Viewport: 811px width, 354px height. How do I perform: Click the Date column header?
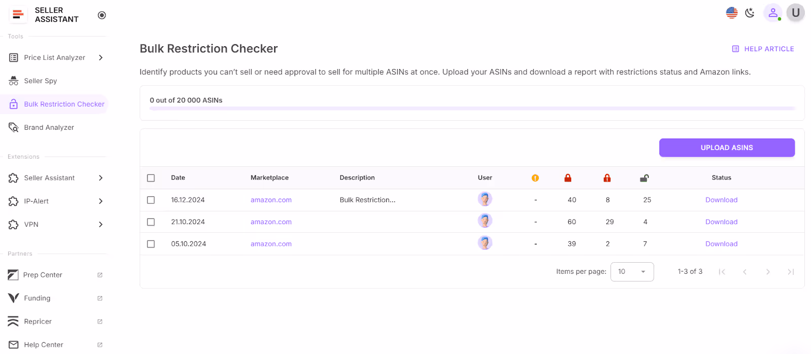point(178,178)
